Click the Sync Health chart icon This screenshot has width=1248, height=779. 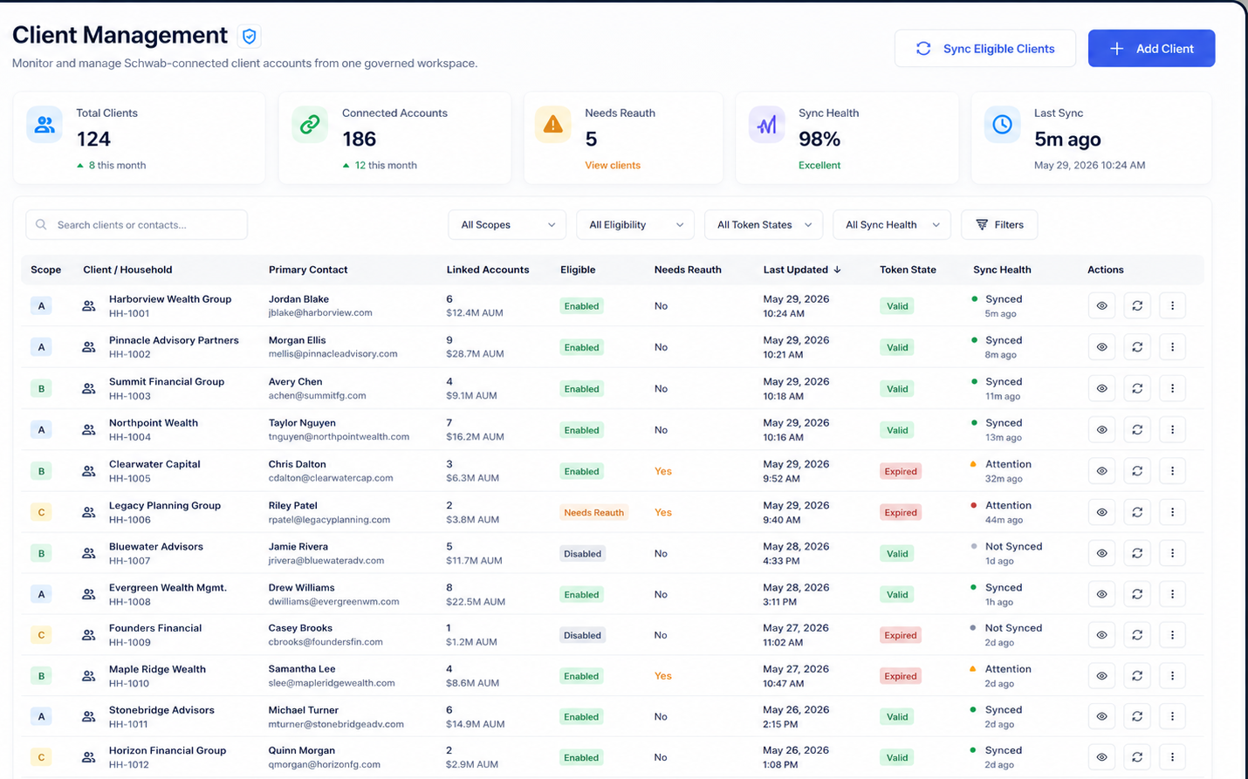tap(766, 125)
